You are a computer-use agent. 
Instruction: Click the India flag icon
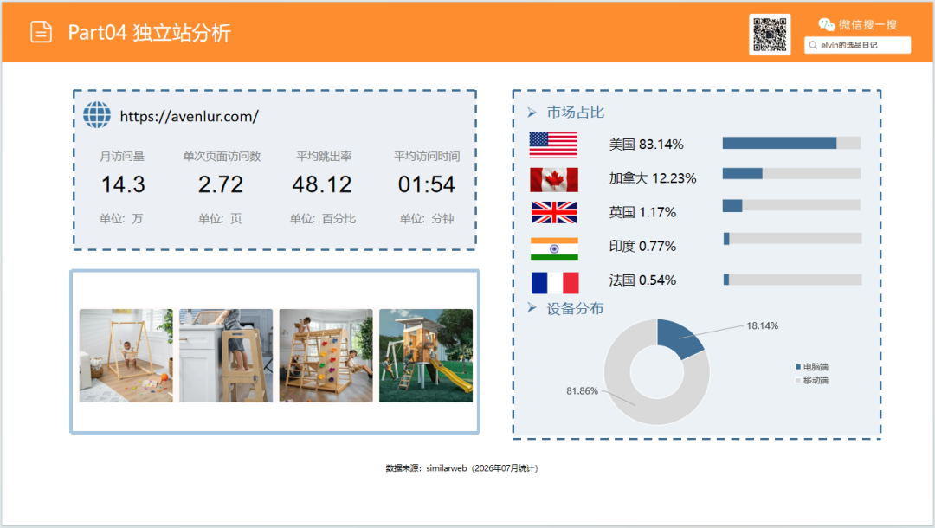pos(554,248)
